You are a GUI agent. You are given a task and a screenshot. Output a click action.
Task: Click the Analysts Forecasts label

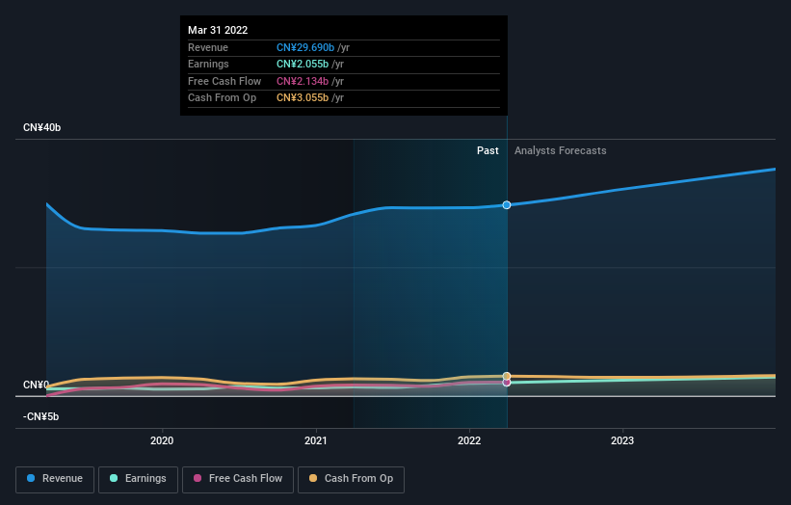click(561, 150)
